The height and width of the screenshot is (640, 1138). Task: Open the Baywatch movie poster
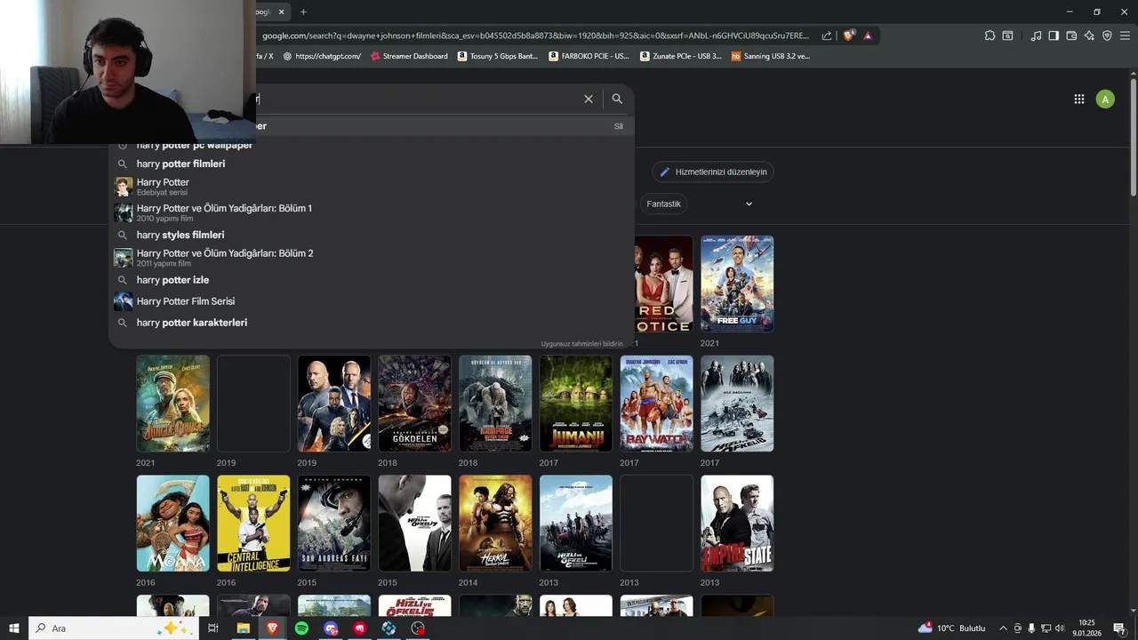656,404
